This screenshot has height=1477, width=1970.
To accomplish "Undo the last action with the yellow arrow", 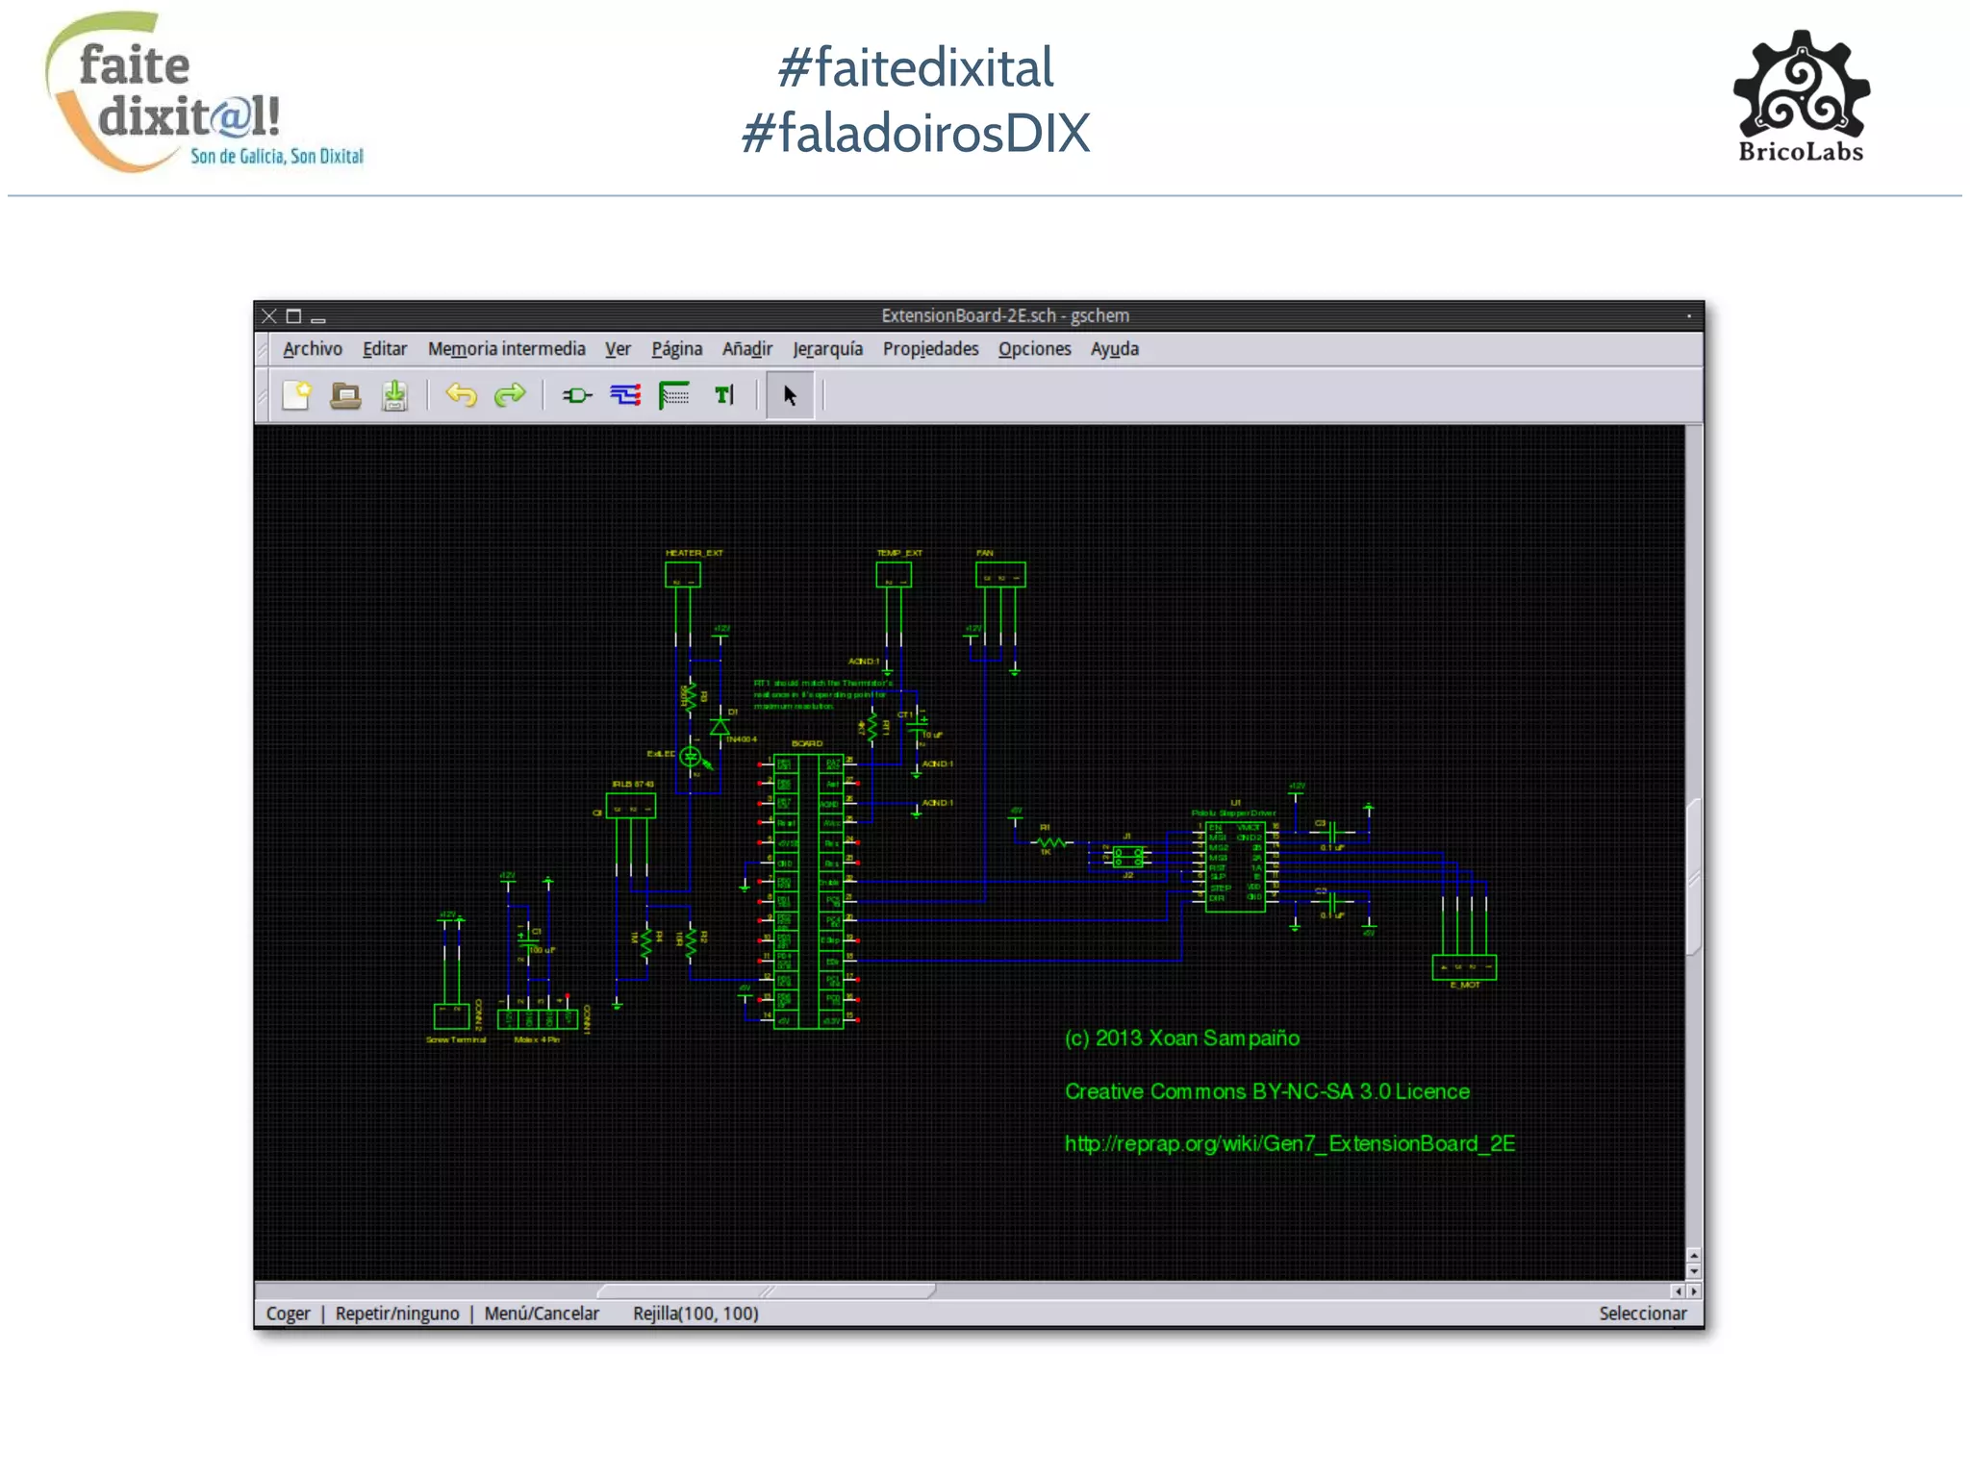I will (461, 395).
